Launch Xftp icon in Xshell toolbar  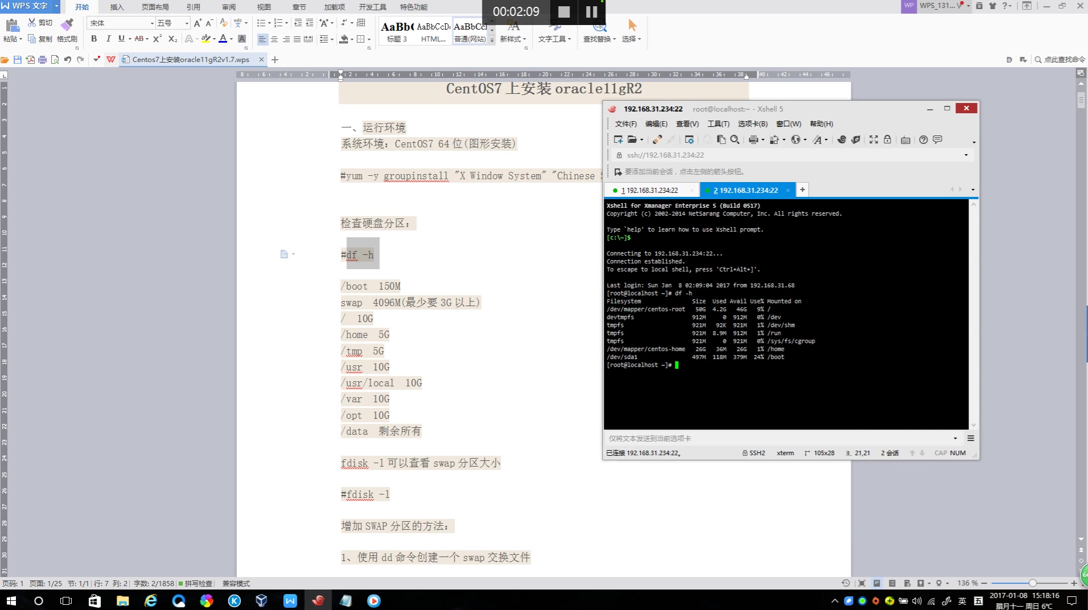pyautogui.click(x=855, y=139)
